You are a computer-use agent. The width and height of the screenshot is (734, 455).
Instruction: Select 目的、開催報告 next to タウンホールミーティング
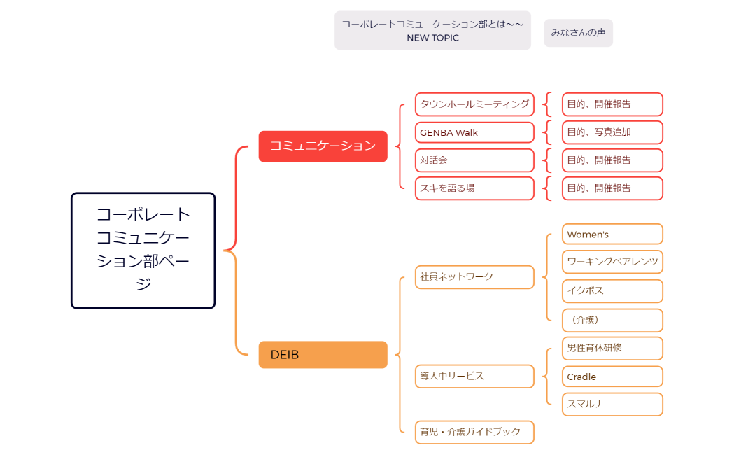coord(612,104)
